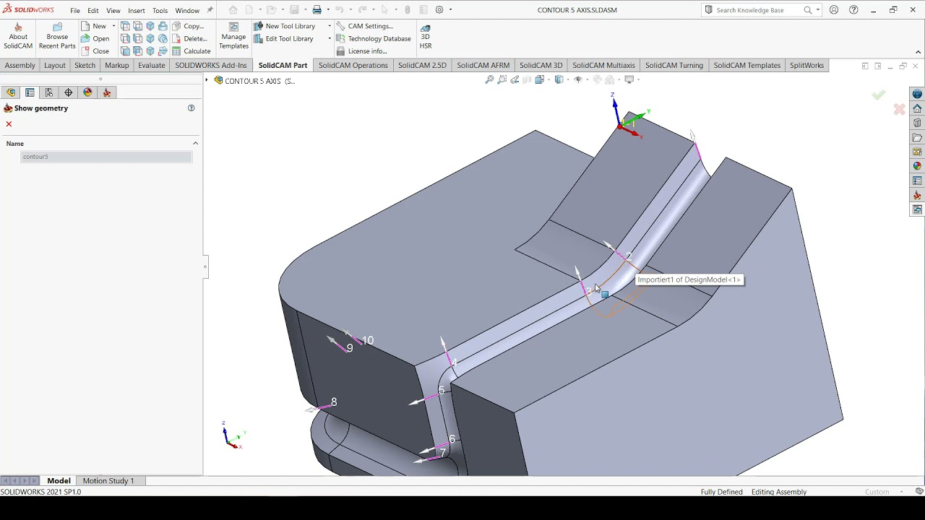The image size is (925, 520).
Task: Click Open in the SolidCAM Part toolbar
Action: [x=95, y=38]
